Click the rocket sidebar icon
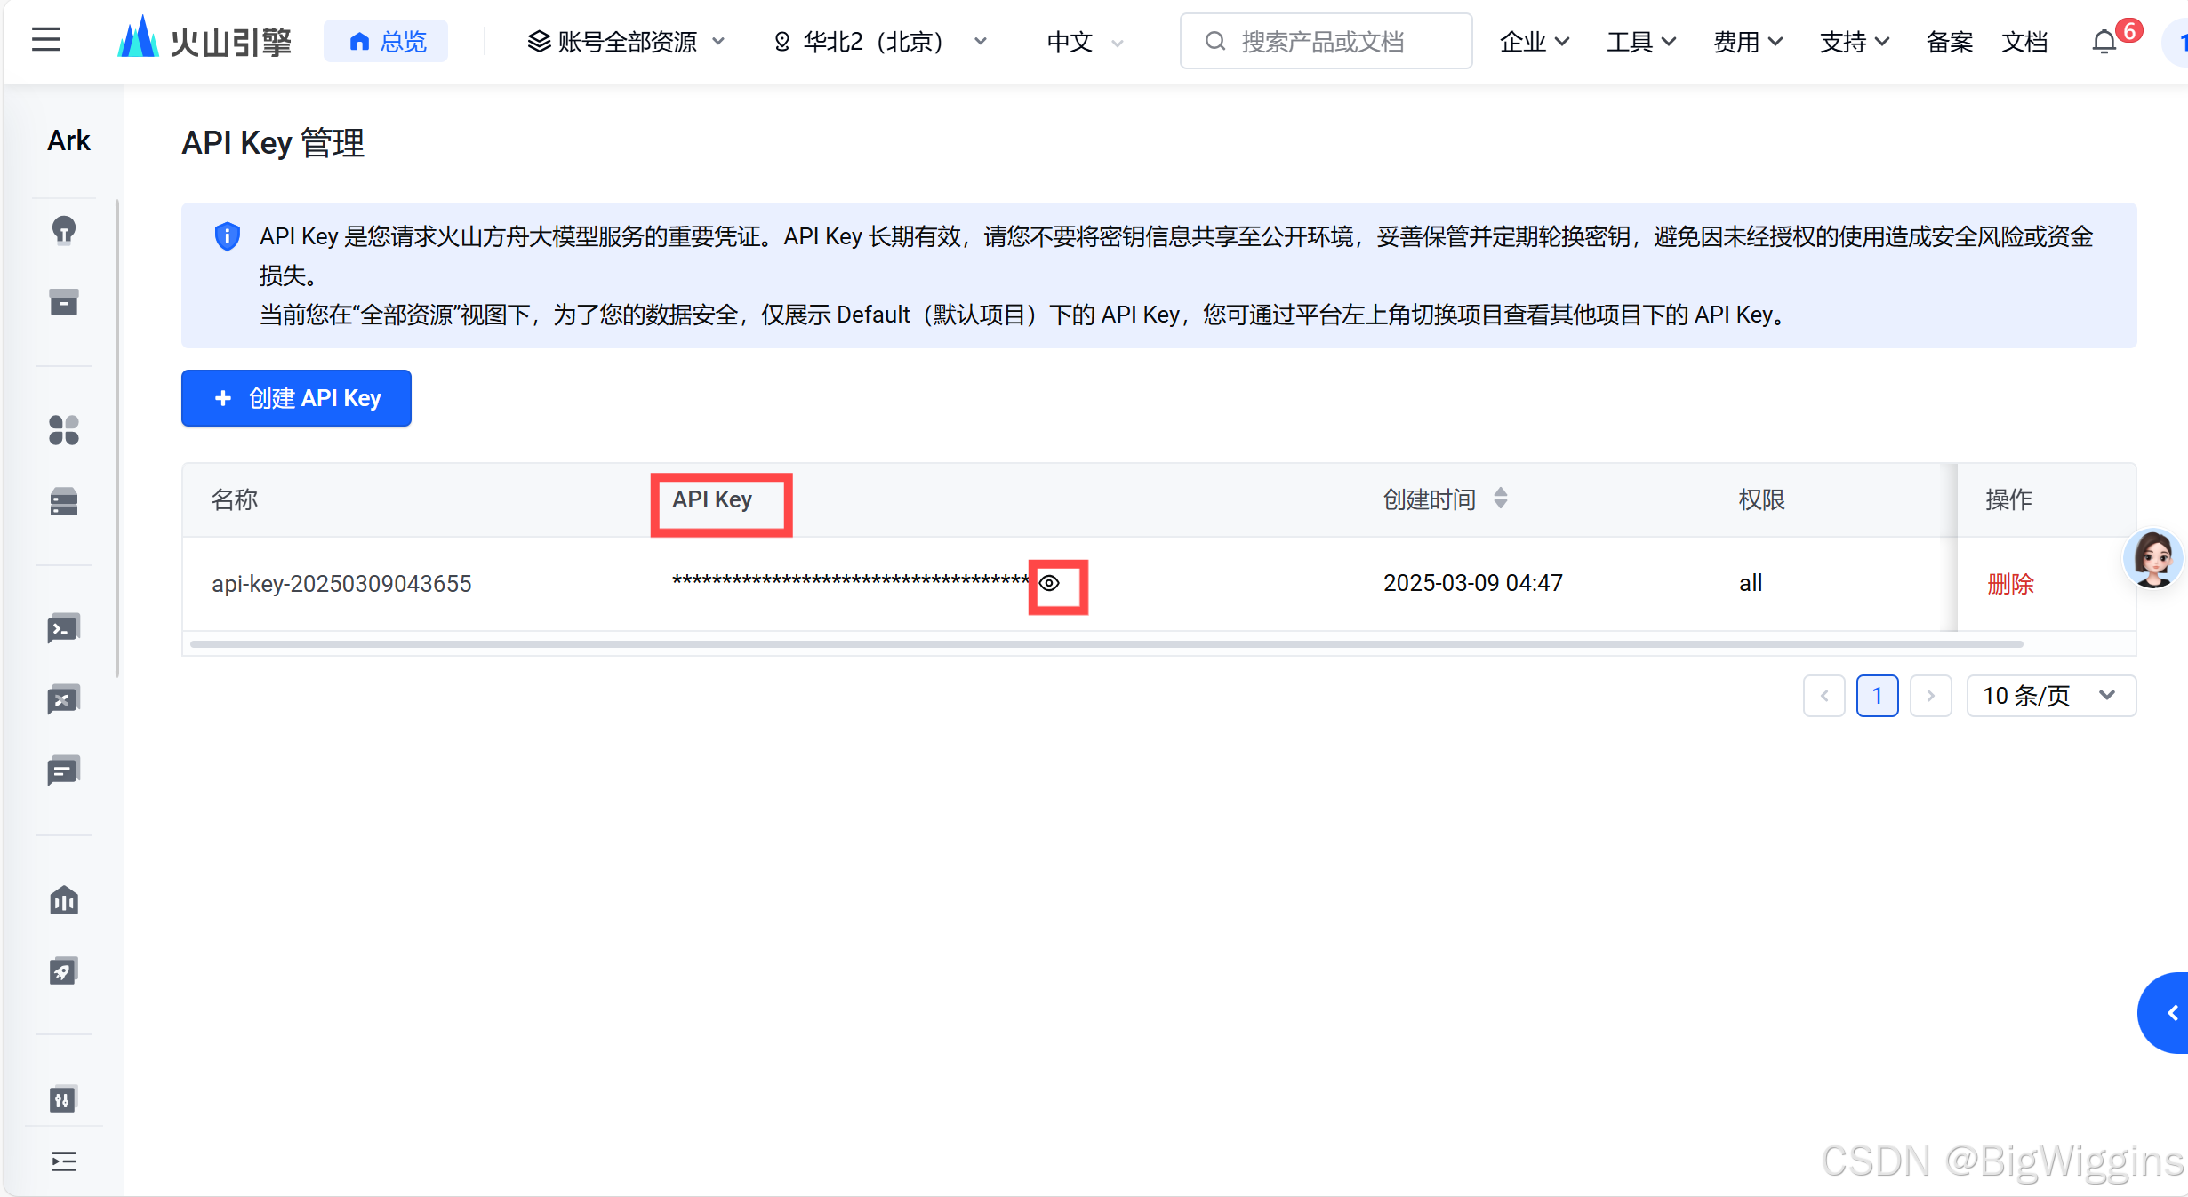2188x1197 pixels. (x=63, y=971)
